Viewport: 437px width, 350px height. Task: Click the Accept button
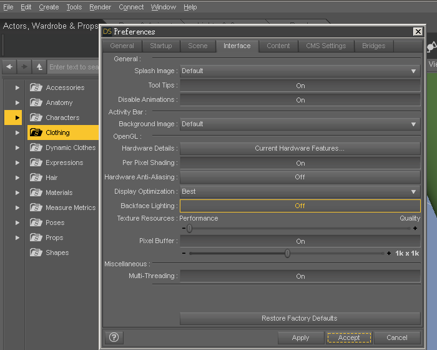point(349,337)
